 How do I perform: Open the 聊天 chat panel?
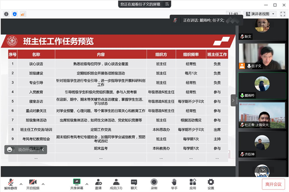pos(134,183)
